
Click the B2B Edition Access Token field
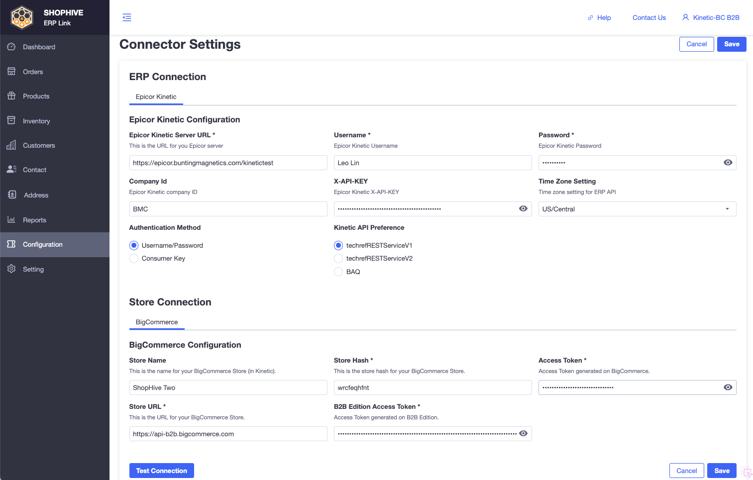432,434
